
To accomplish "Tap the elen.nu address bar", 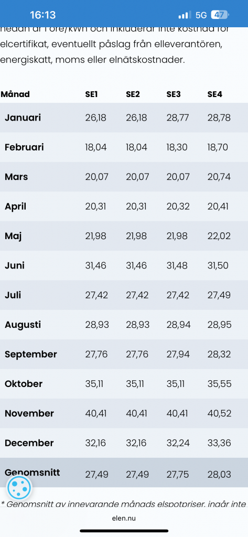I will pos(124,518).
